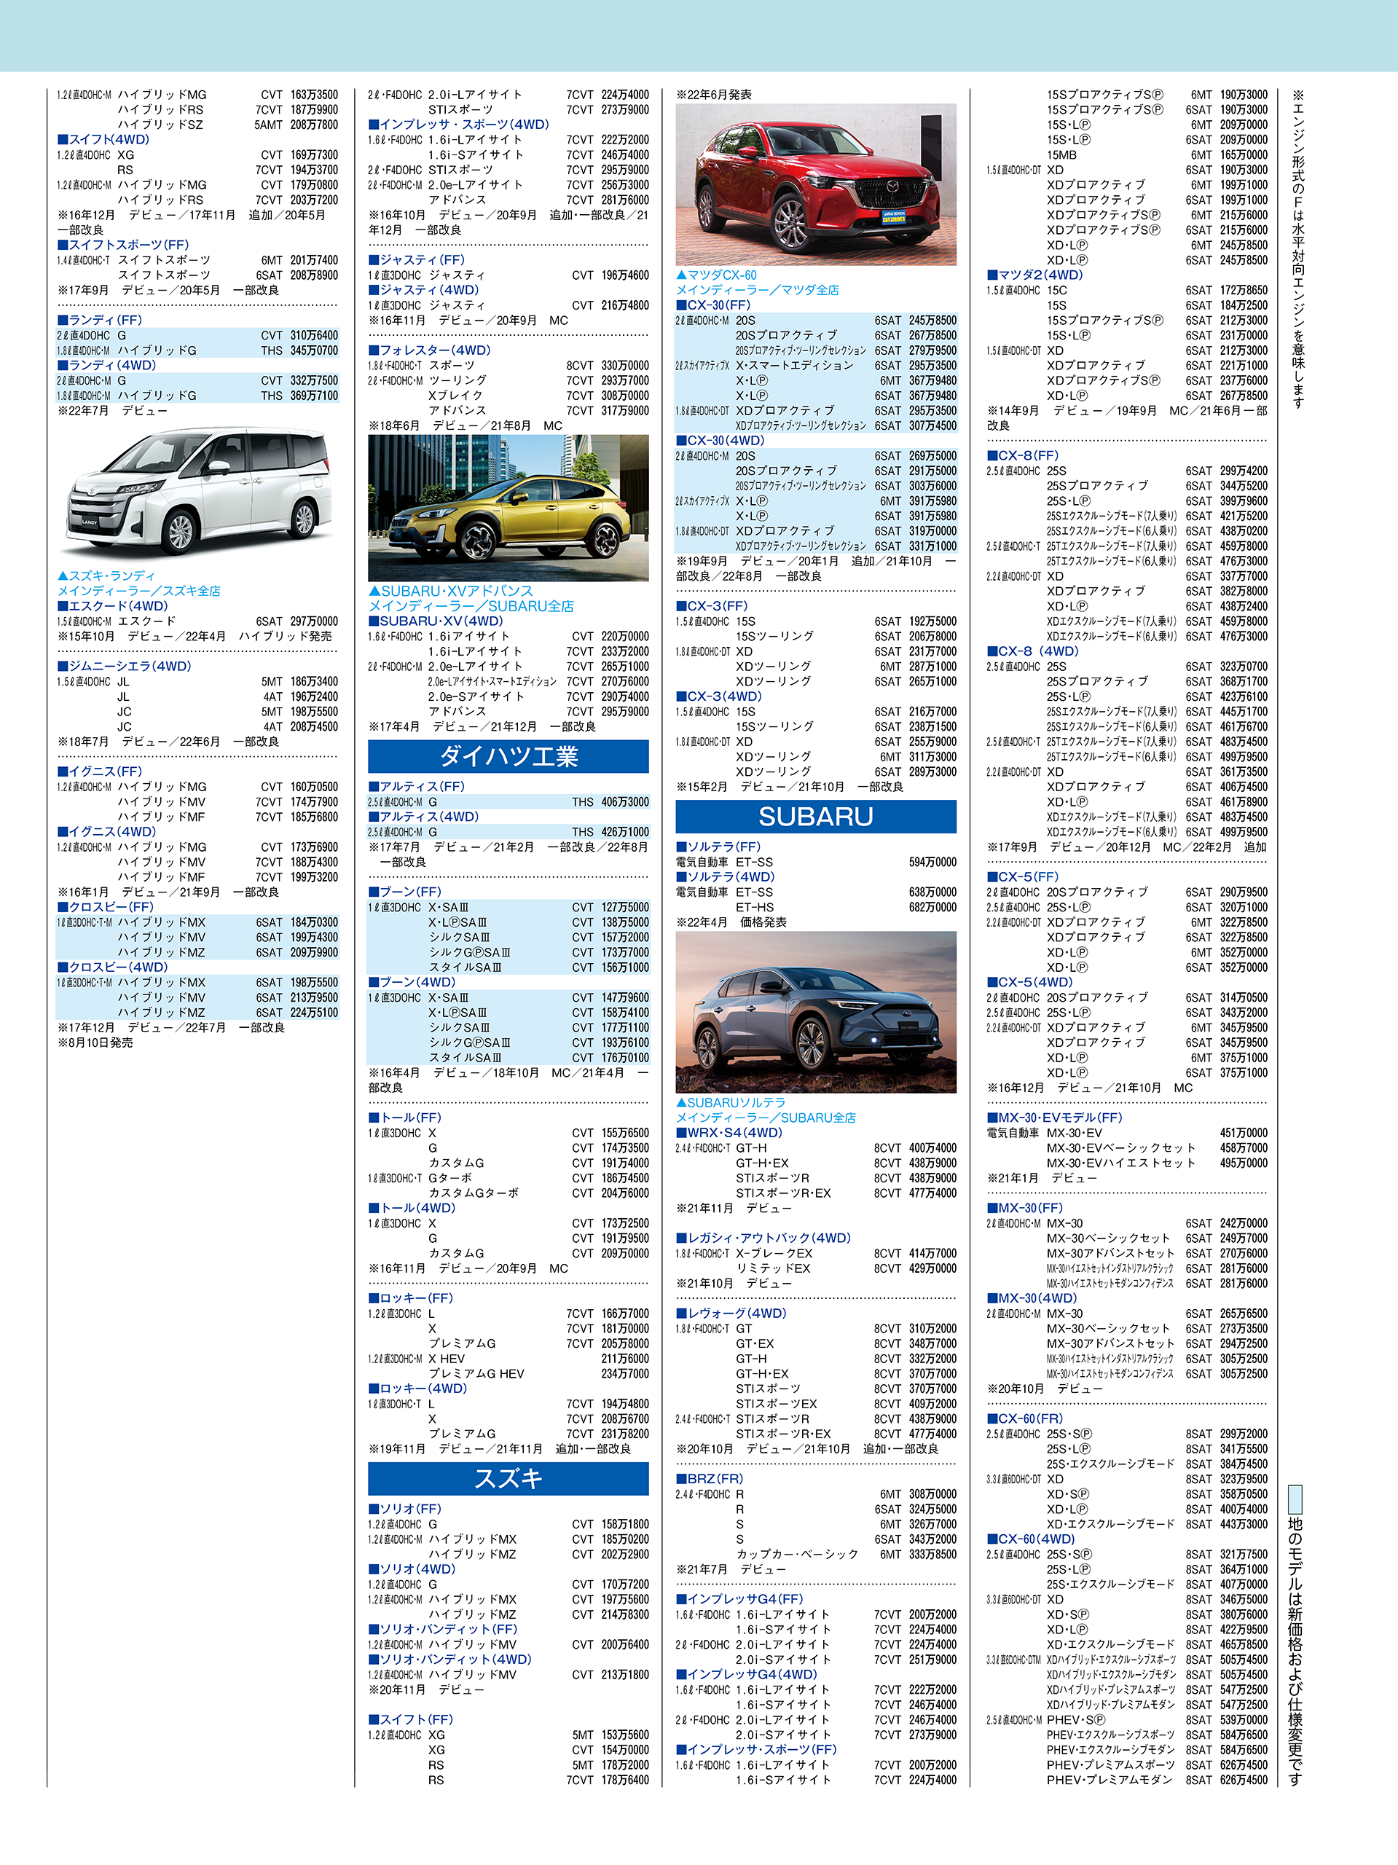This screenshot has height=1865, width=1398.
Task: Click the light blue legend box on right margin
Action: pos(1295,1499)
